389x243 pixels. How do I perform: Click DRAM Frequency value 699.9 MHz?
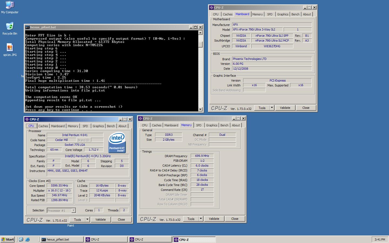point(202,156)
